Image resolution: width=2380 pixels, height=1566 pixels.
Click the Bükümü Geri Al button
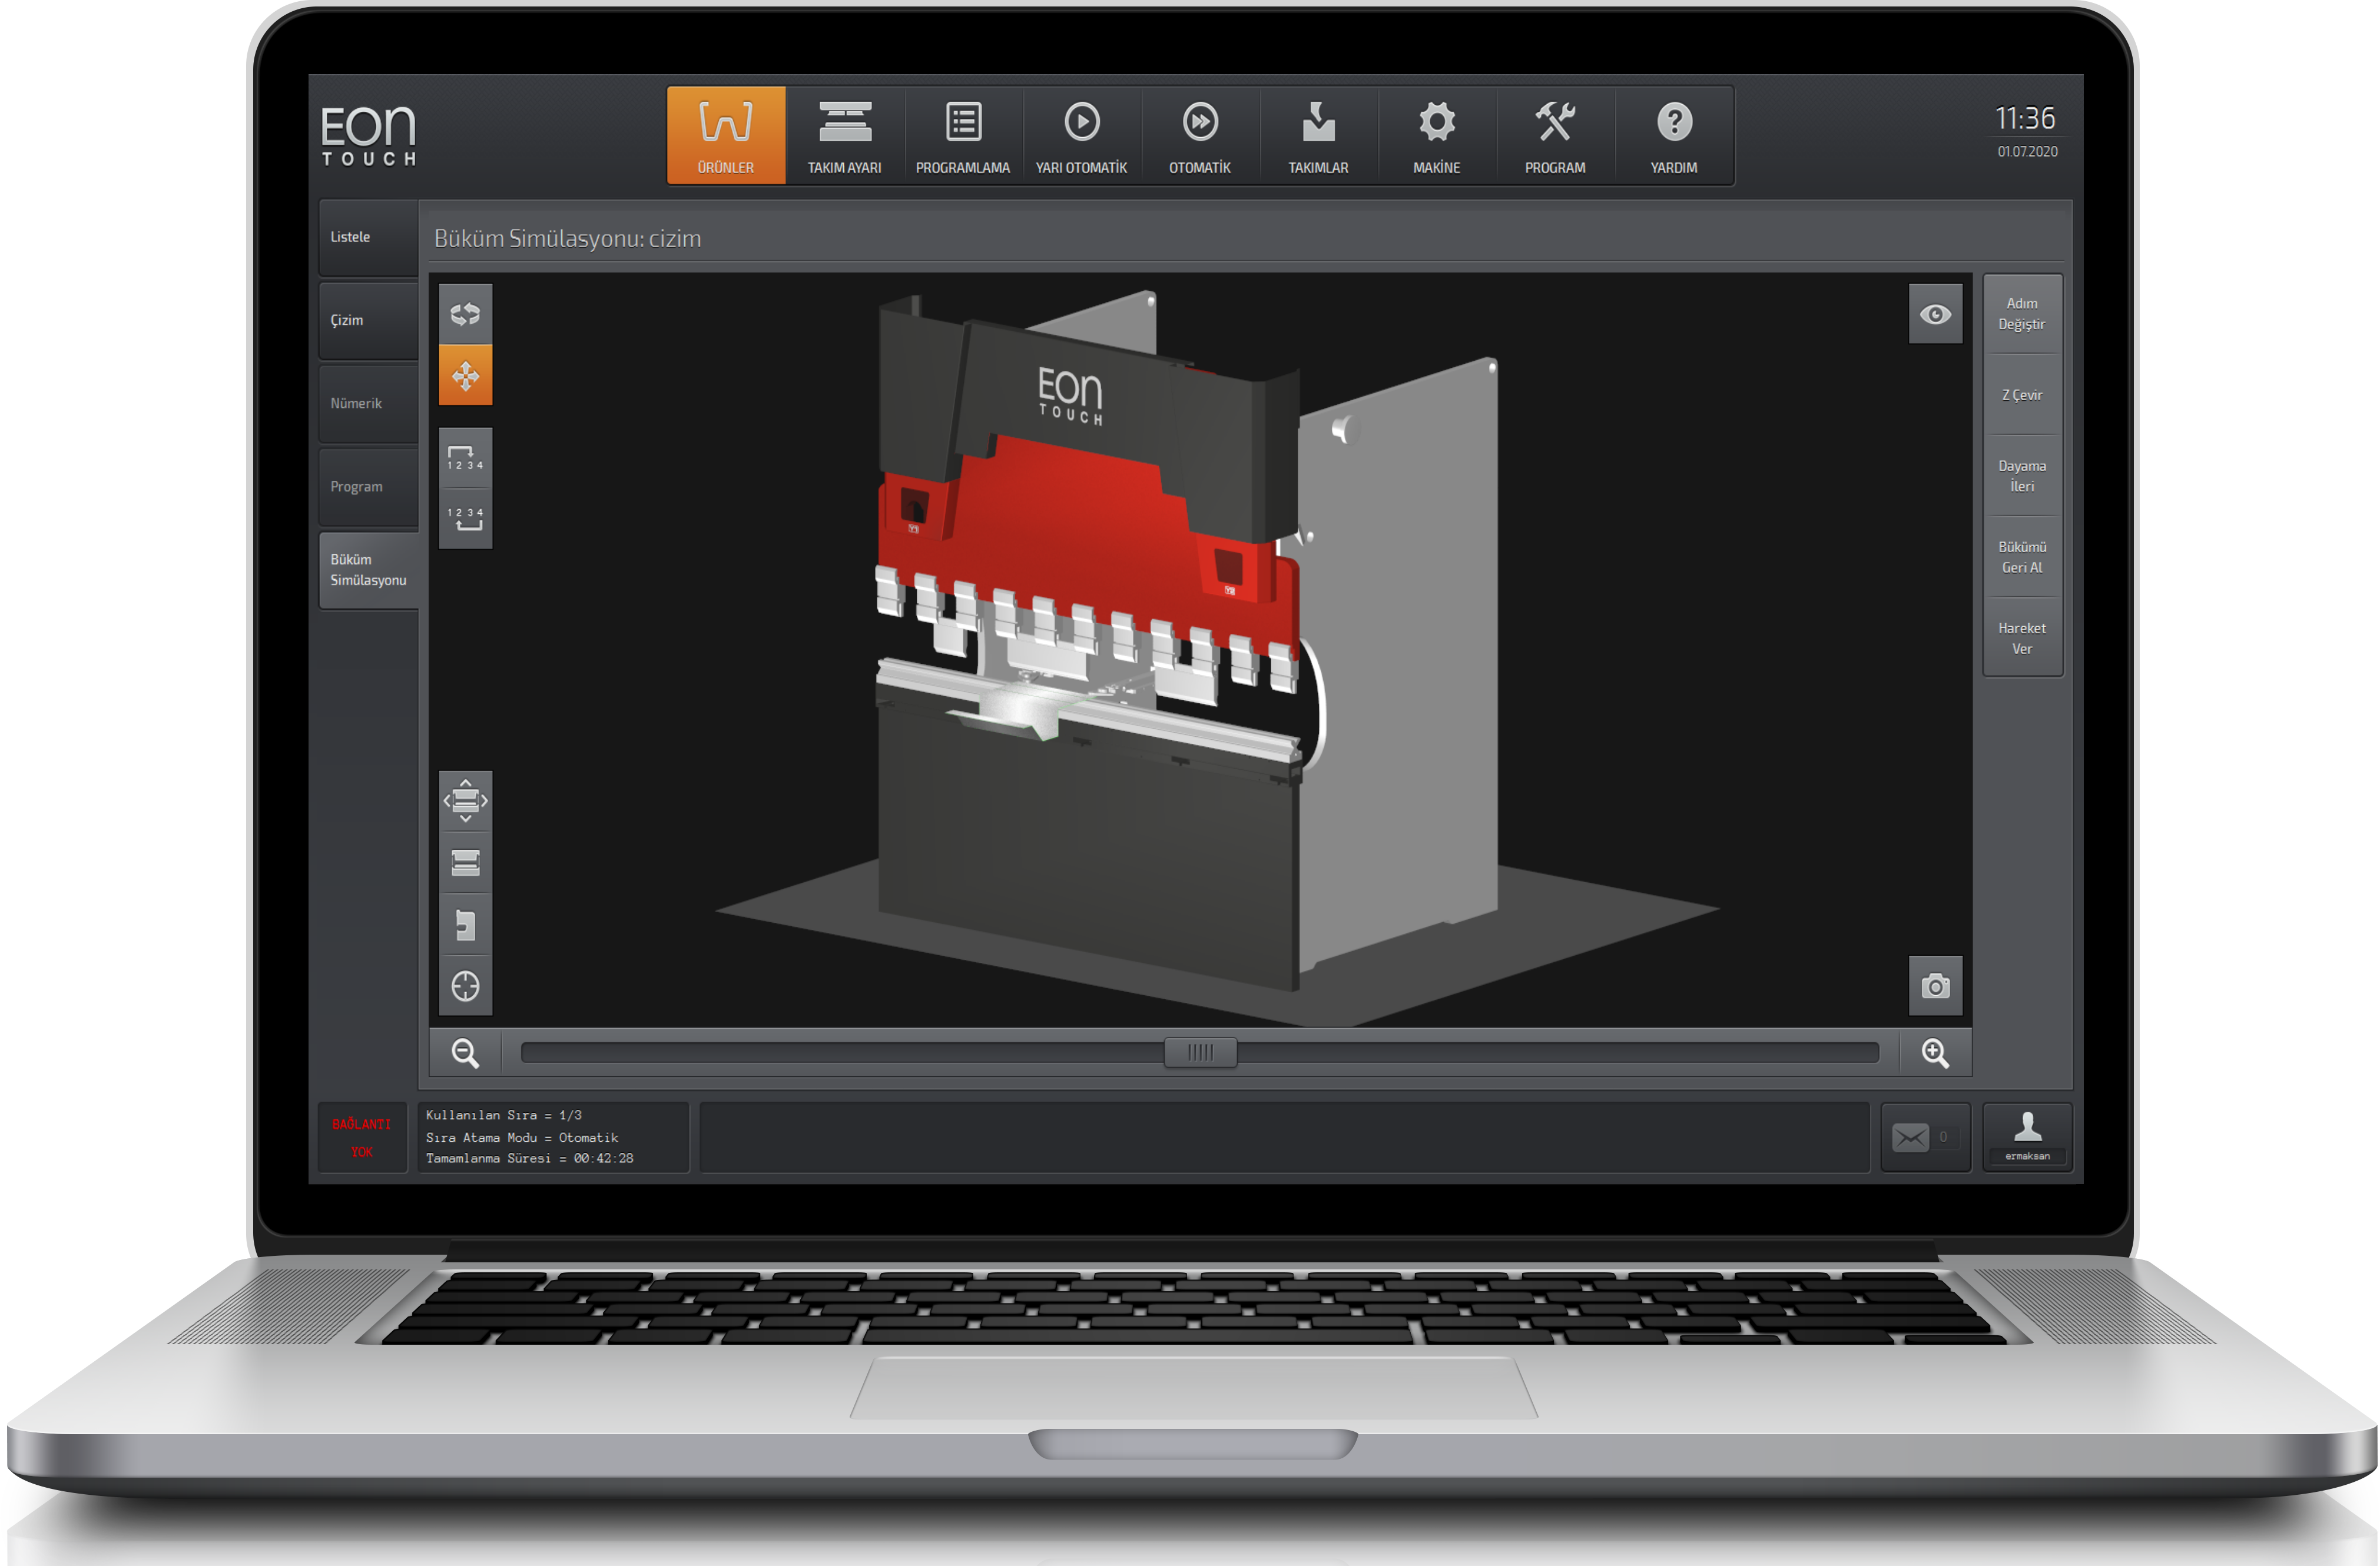pyautogui.click(x=2022, y=557)
